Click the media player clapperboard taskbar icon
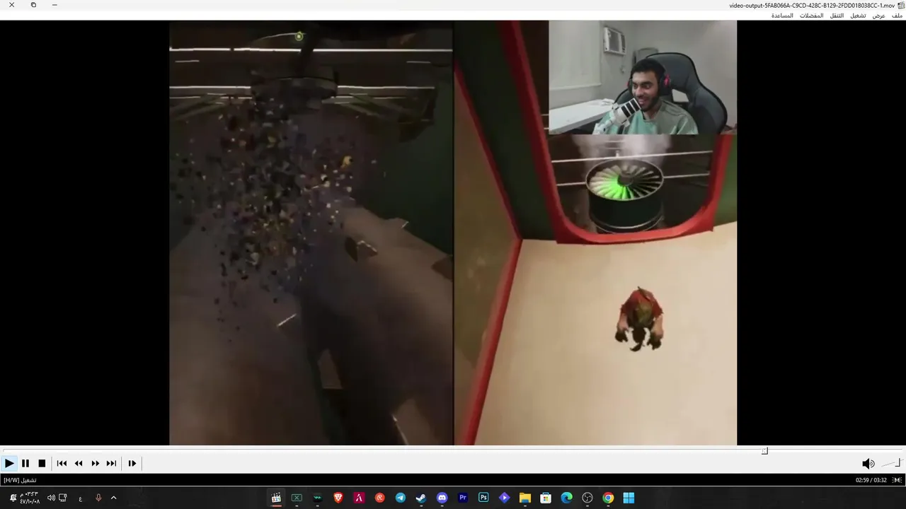Viewport: 906px width, 509px height. point(276,498)
